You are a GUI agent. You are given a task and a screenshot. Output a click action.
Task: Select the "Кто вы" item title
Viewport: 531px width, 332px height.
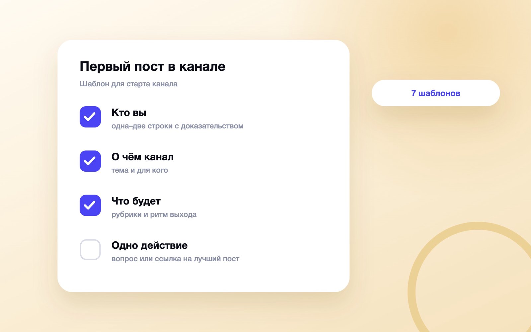coord(129,113)
